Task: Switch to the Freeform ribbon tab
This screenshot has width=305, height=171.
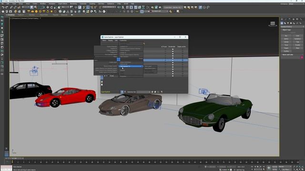Action: coord(21,15)
